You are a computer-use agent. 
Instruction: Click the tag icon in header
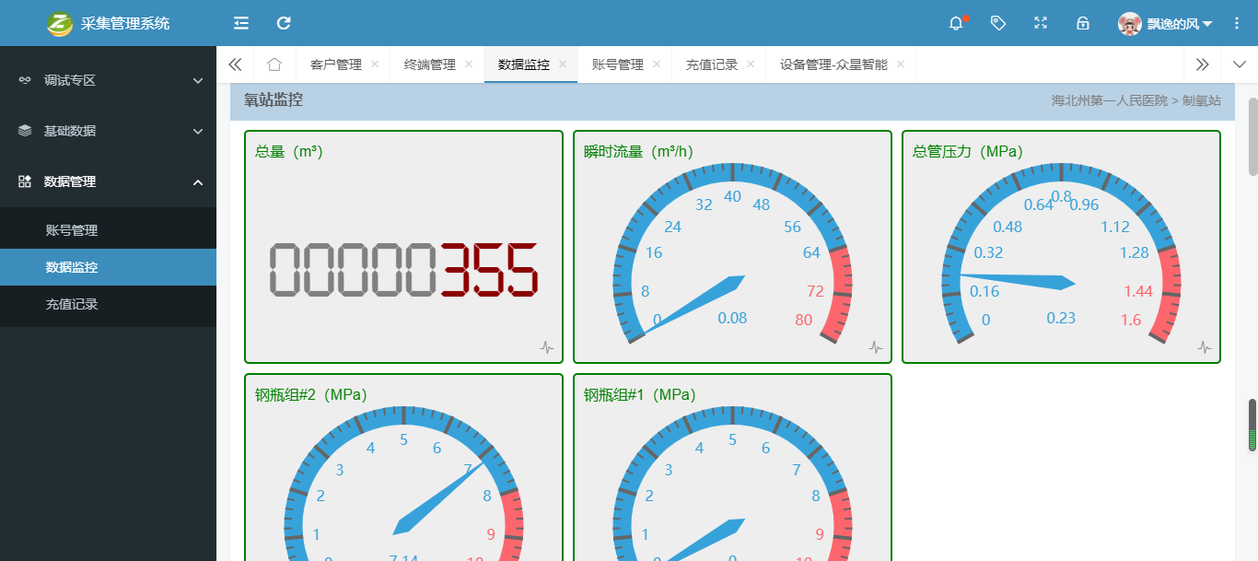pos(998,23)
